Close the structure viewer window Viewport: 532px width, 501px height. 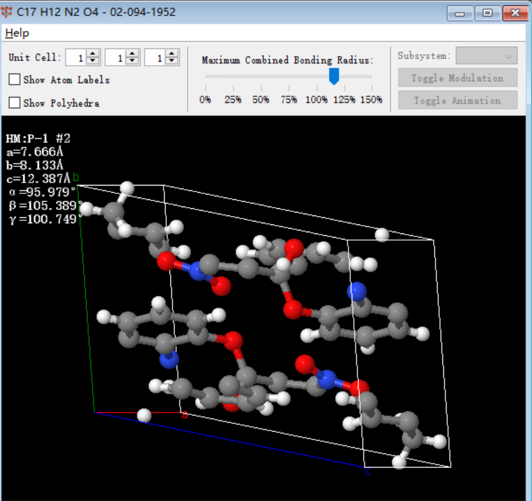[x=515, y=13]
